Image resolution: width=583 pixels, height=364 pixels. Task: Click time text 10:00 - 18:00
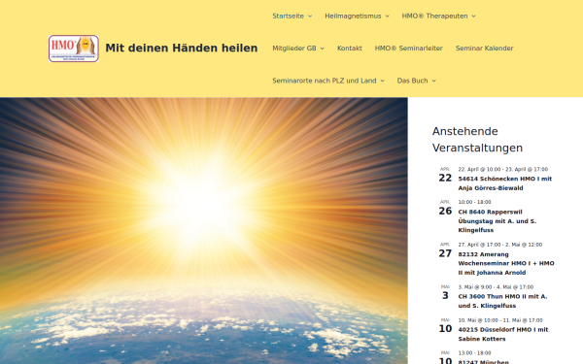tap(474, 202)
